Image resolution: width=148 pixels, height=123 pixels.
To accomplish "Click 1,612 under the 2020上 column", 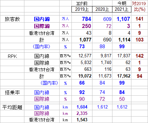I will 102,107.
